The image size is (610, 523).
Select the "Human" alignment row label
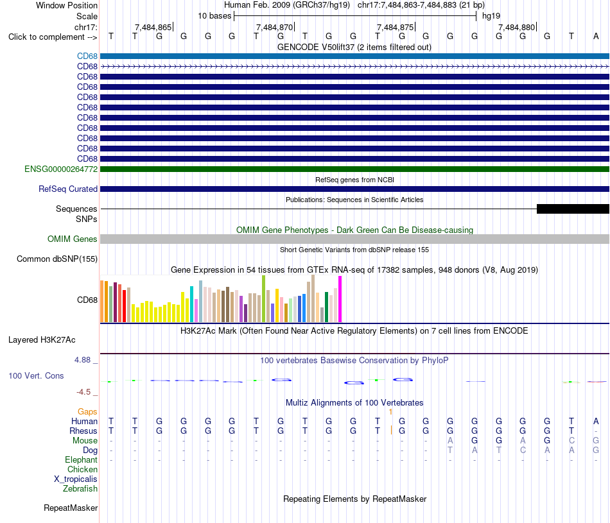84,421
